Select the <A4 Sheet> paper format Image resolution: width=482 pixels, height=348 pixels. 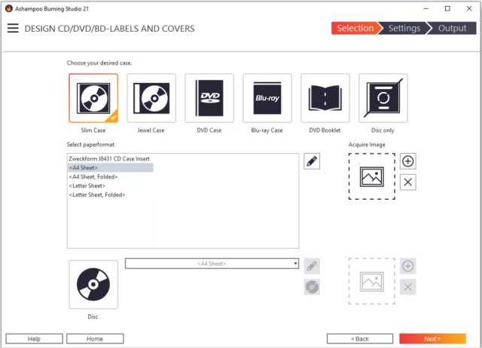click(111, 167)
